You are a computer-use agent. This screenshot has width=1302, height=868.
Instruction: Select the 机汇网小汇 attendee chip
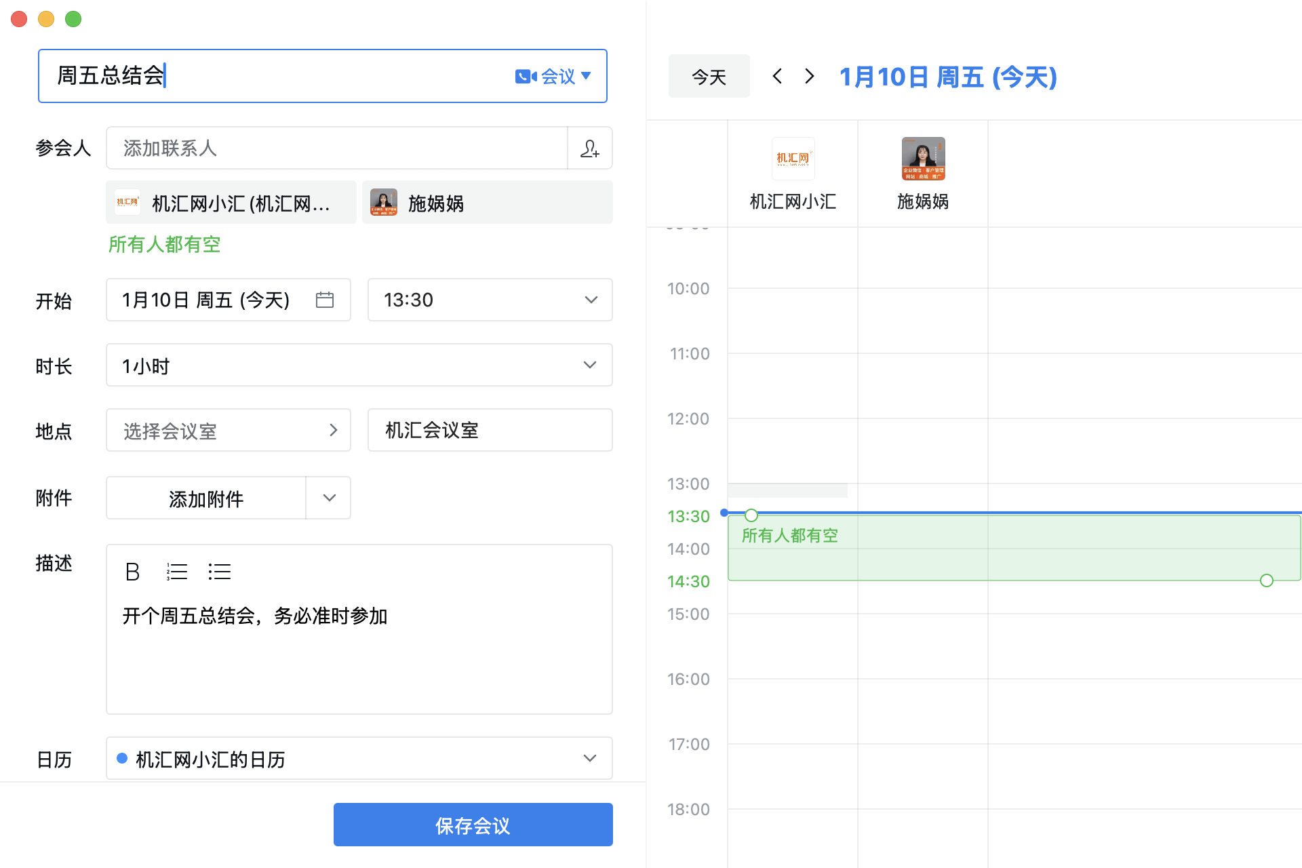[x=231, y=202]
